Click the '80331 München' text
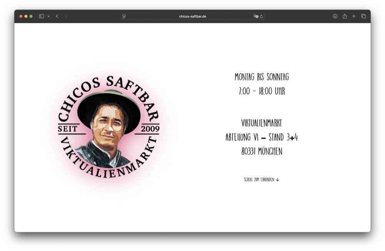Viewport: 385px width, 251px height. click(262, 151)
